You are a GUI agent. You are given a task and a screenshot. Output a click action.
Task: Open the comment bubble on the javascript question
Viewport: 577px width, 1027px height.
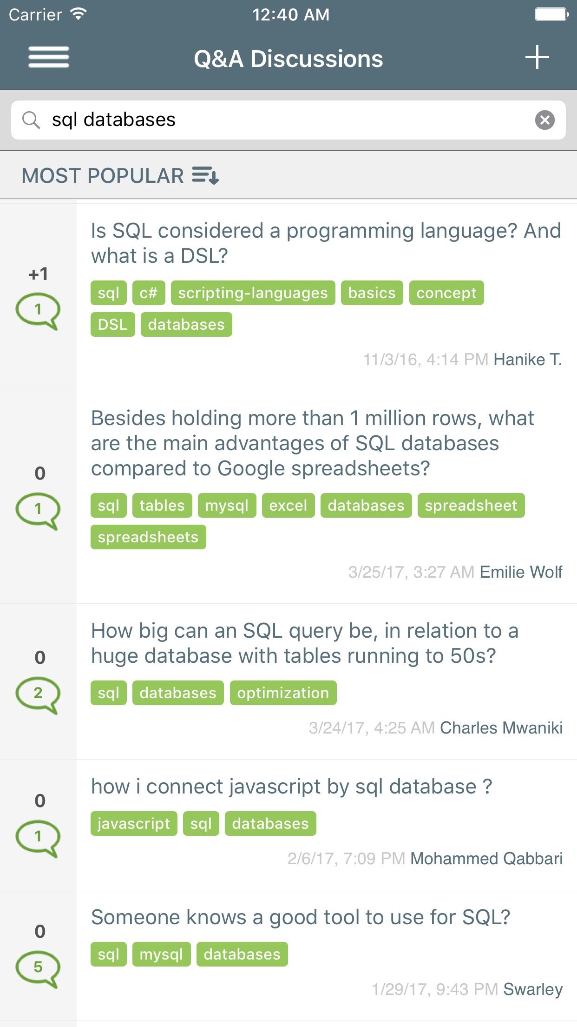(x=39, y=836)
